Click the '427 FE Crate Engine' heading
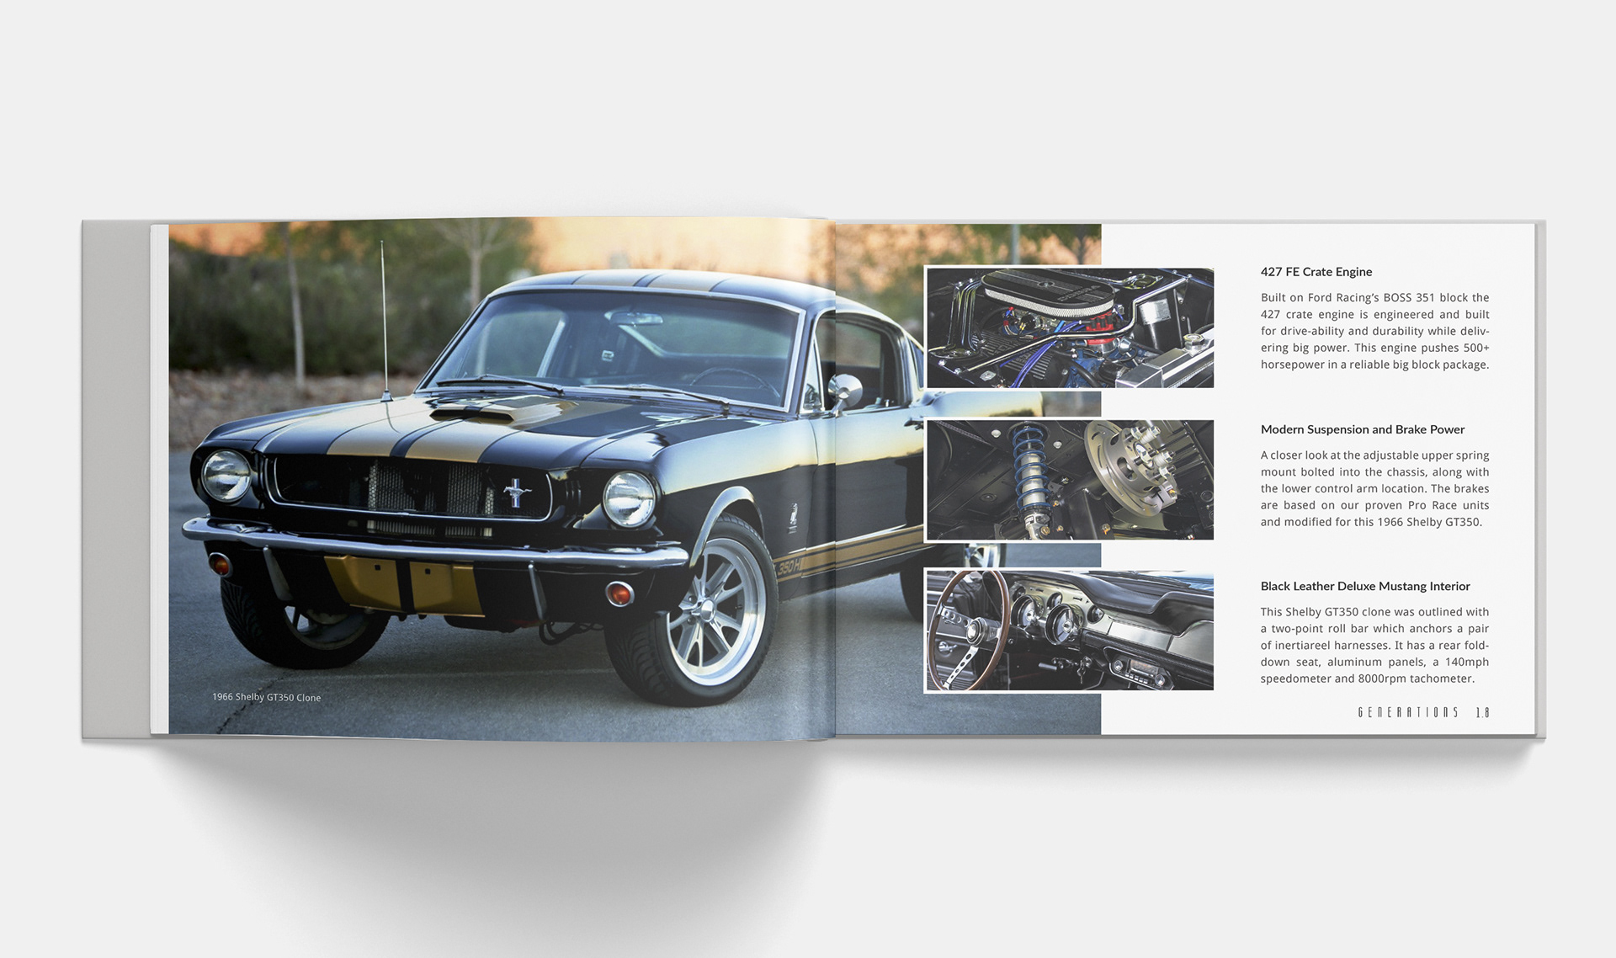This screenshot has width=1616, height=958. (1316, 272)
